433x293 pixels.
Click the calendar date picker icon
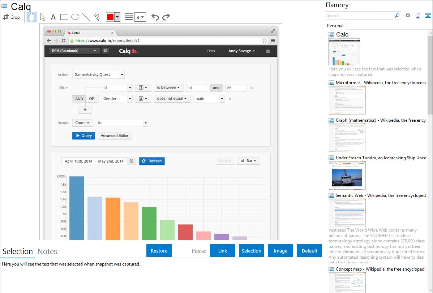point(132,161)
